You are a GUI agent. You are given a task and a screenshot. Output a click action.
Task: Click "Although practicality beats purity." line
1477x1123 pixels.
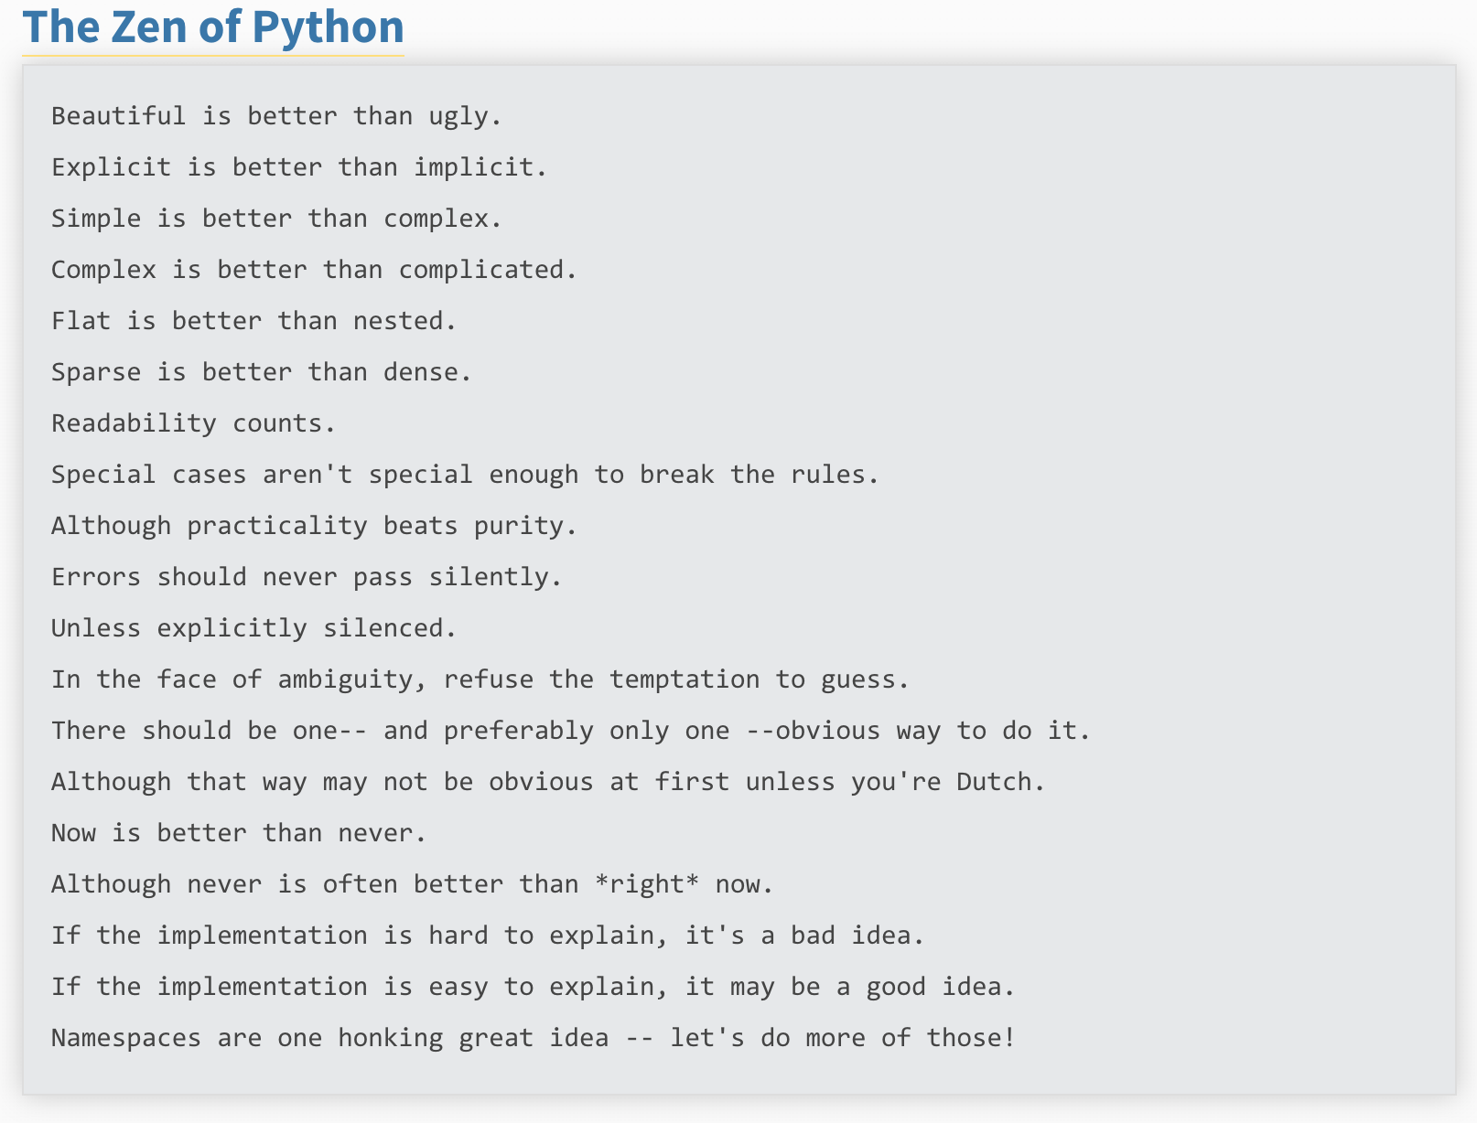pyautogui.click(x=314, y=526)
